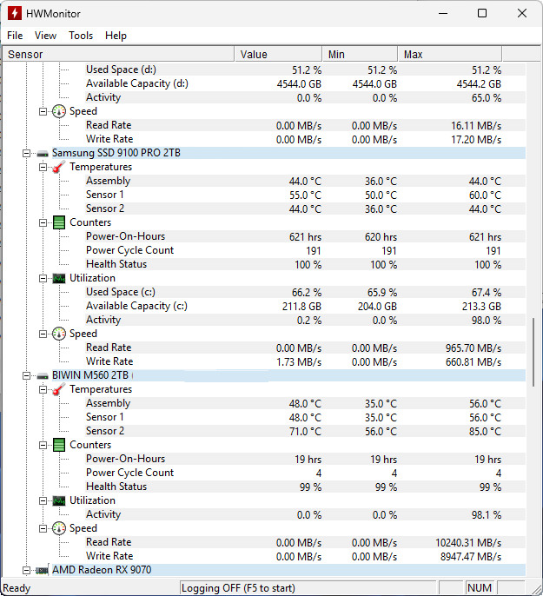Screen dimensions: 543x596
Task: Collapse Utilization under Samsung SSD 9100 PRO
Action: pos(43,278)
